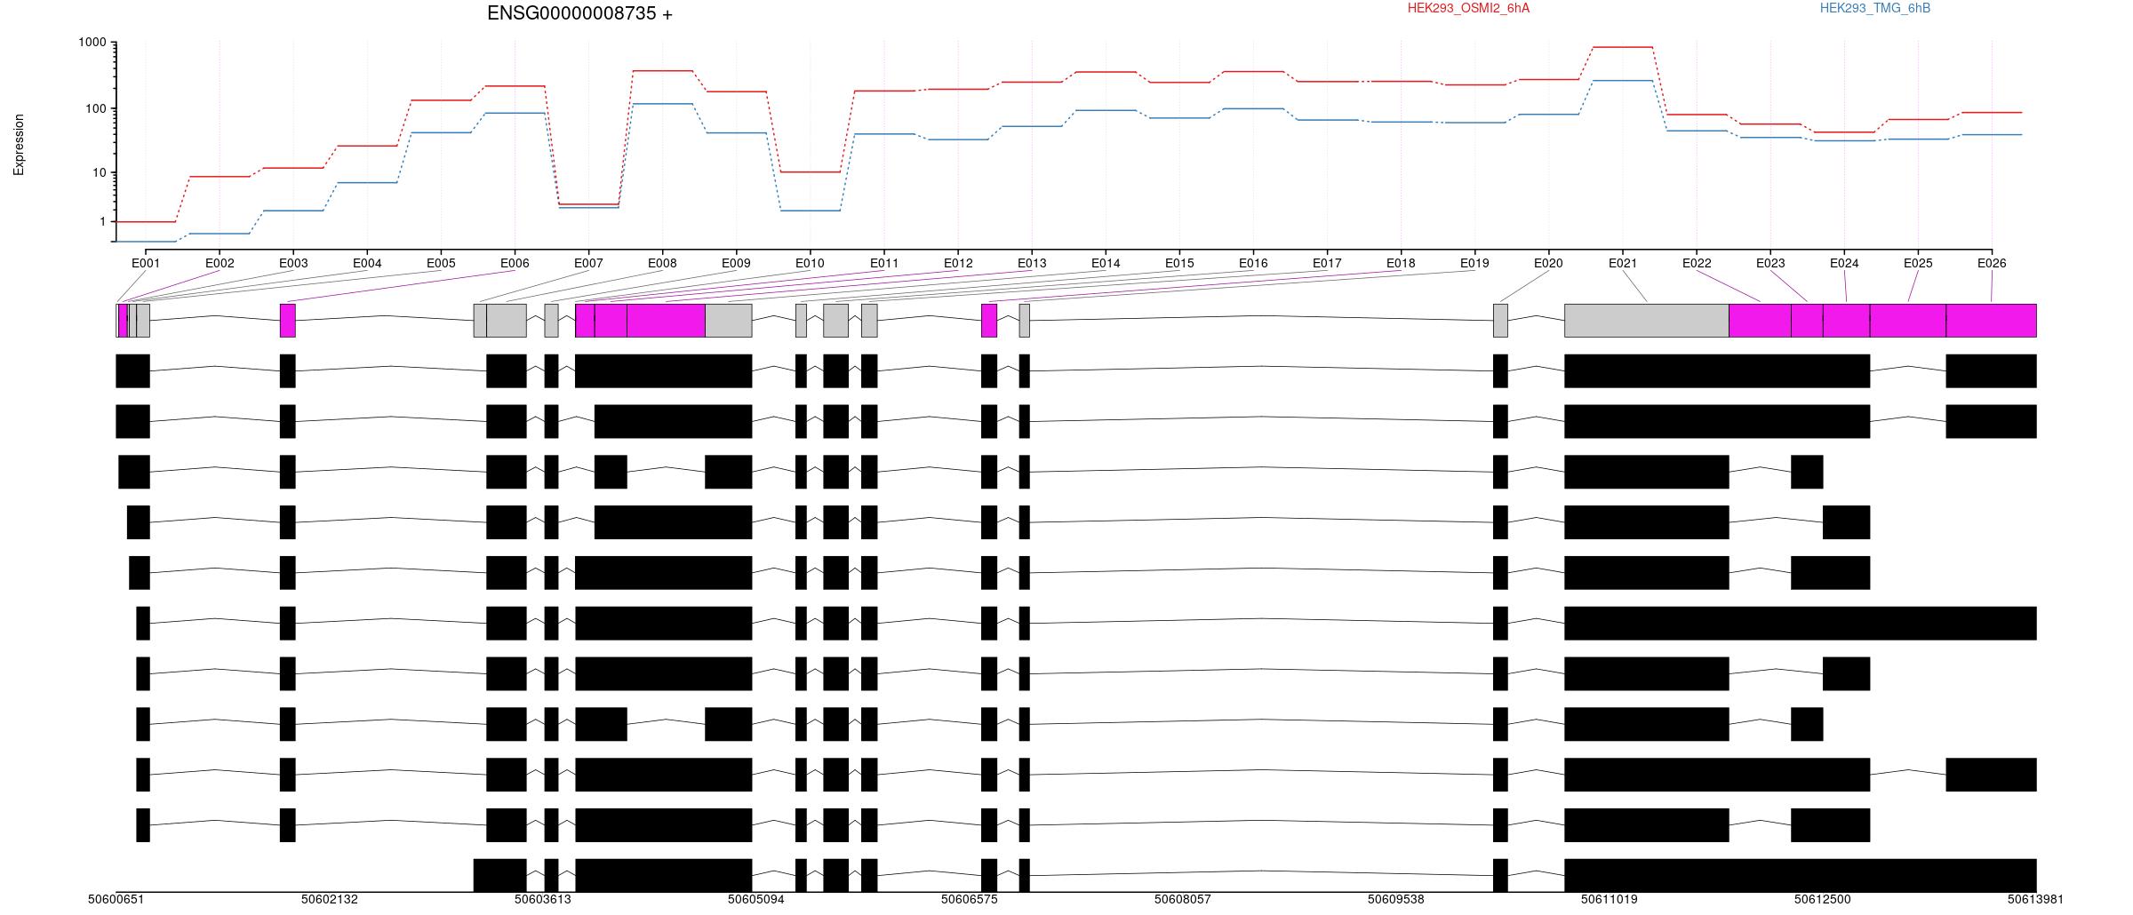Click the Expression axis label
The height and width of the screenshot is (915, 2133).
coord(19,145)
